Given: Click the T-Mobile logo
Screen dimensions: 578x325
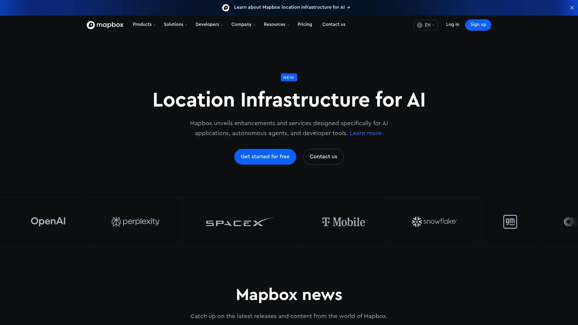Looking at the screenshot, I should pos(344,222).
